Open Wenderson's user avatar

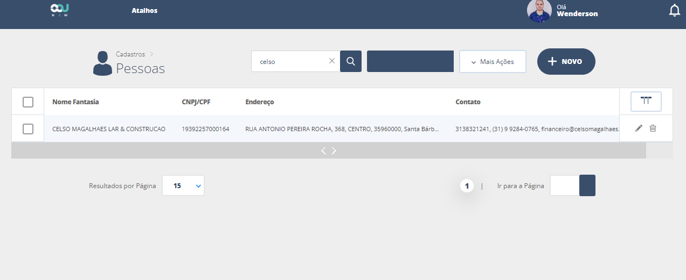click(x=539, y=11)
